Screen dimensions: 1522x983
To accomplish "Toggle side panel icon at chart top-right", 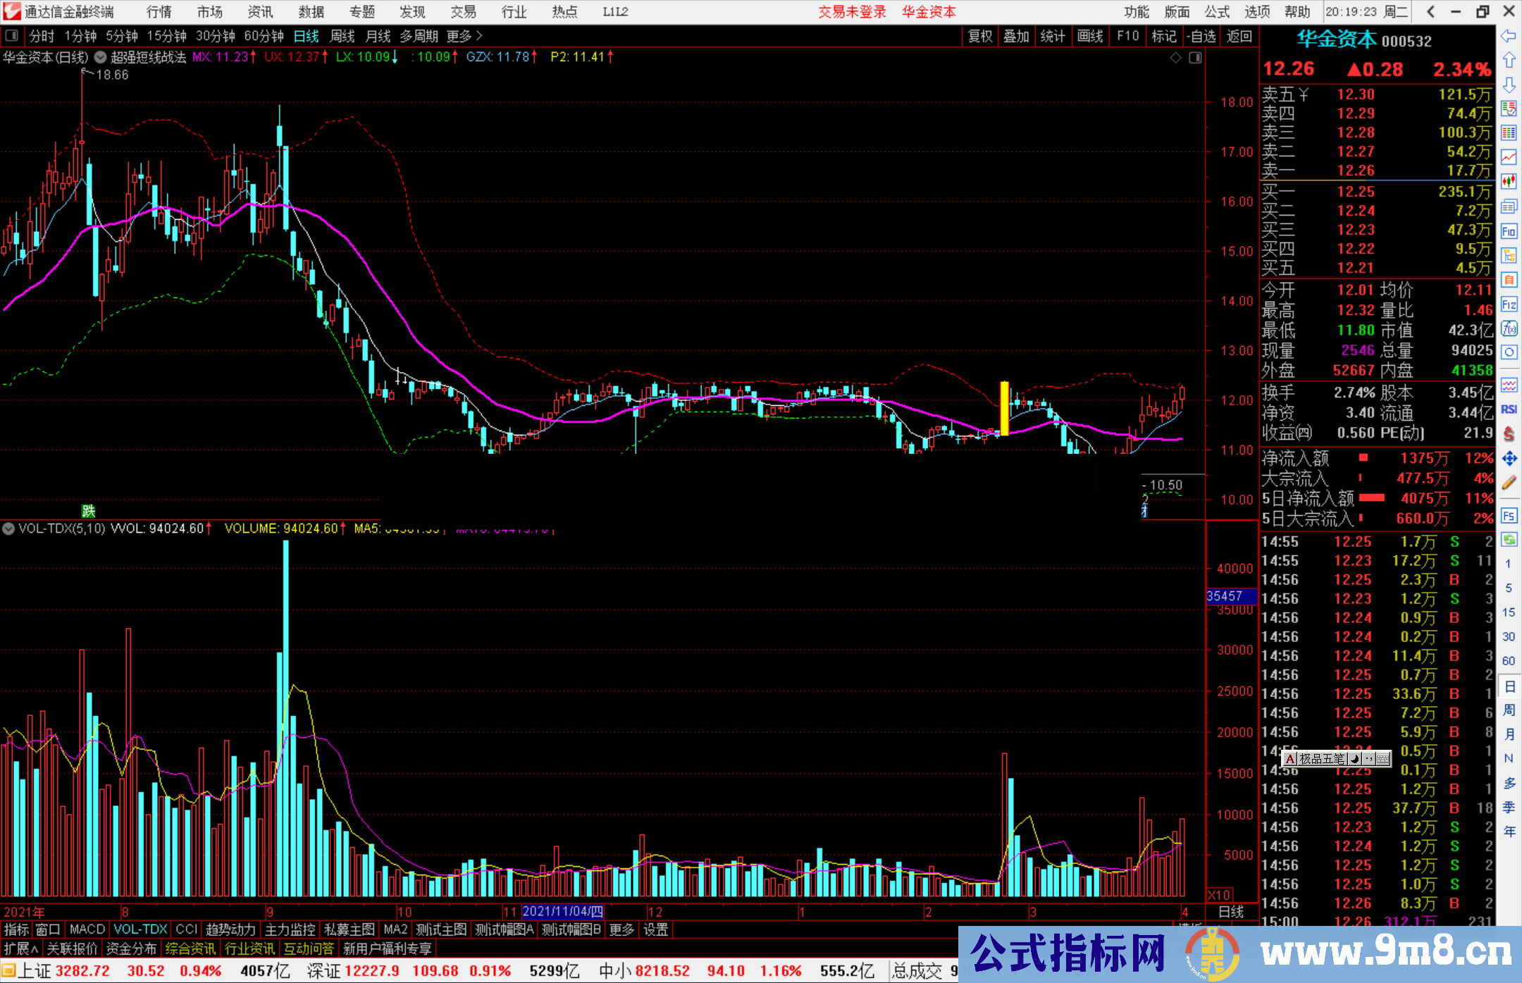I will (x=1196, y=58).
